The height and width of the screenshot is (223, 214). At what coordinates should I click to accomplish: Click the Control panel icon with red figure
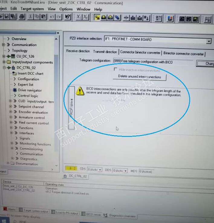click(x=170, y=19)
